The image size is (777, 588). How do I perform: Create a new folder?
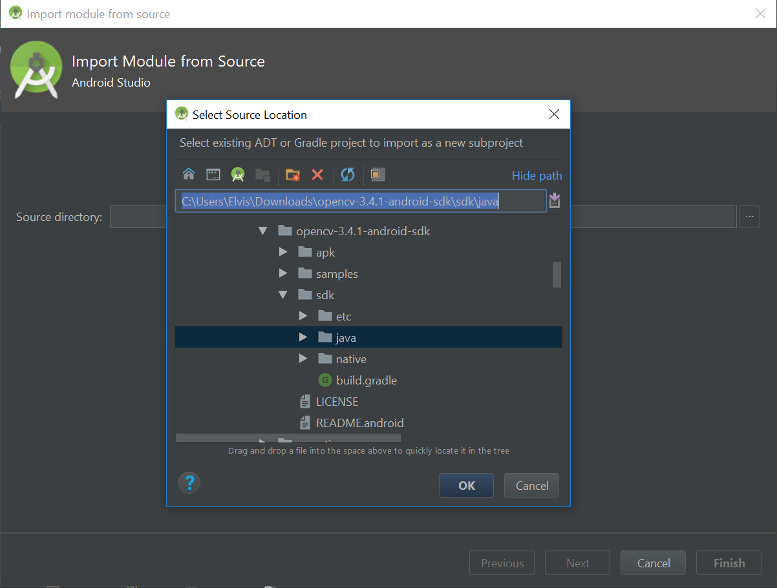[292, 174]
